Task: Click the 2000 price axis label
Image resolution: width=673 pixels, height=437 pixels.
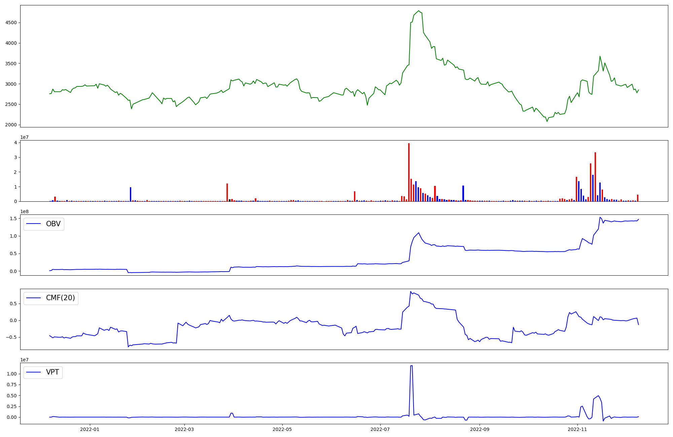Action: 11,125
